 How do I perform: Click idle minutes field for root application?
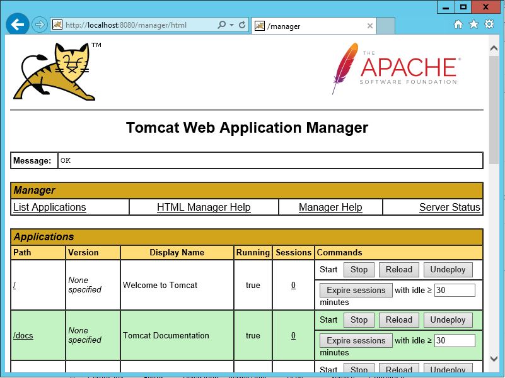(455, 290)
